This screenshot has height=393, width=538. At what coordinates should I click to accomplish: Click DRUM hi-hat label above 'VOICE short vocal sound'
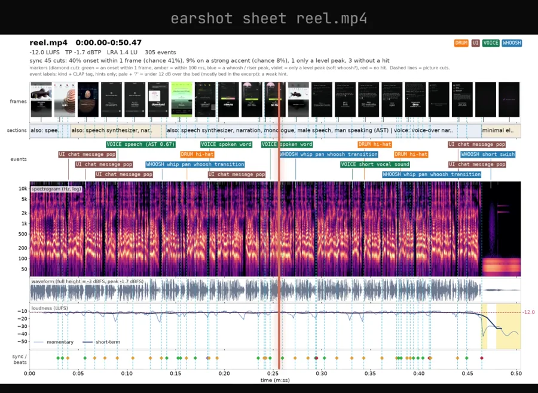coord(375,145)
